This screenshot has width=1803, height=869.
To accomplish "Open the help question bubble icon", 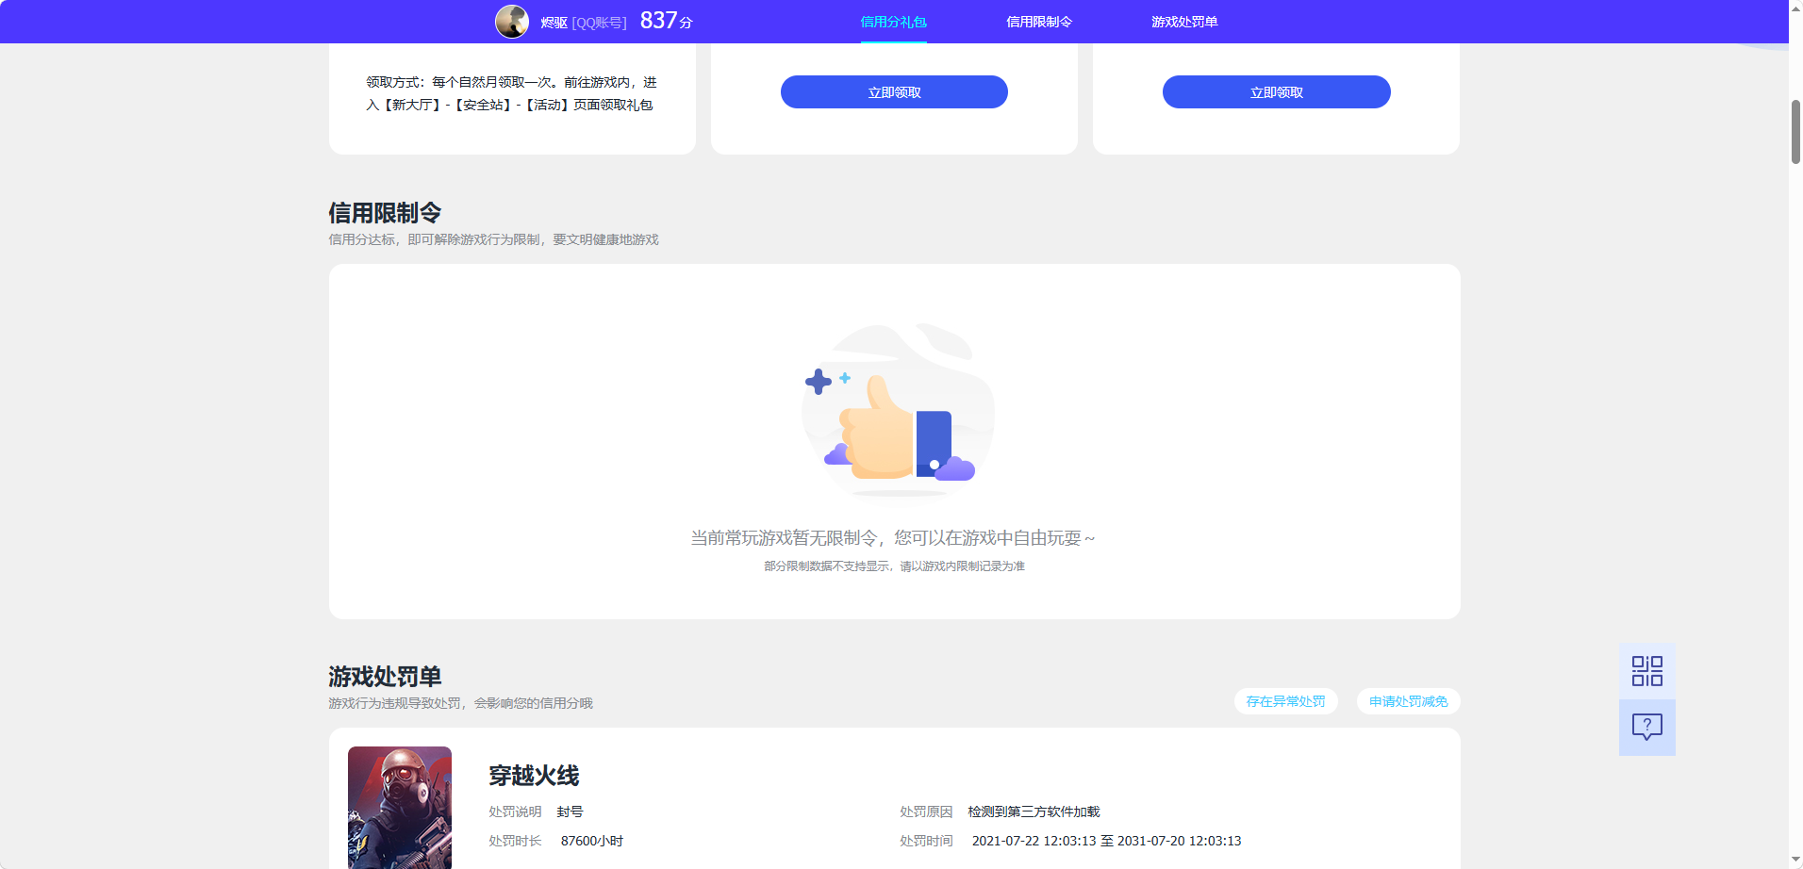I will tap(1646, 727).
